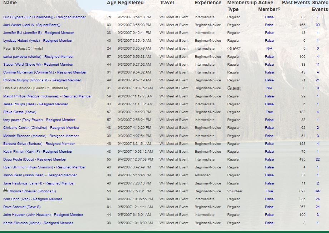The image size is (329, 233).
Task: Click the Membership Type column header
Action: (242, 6)
